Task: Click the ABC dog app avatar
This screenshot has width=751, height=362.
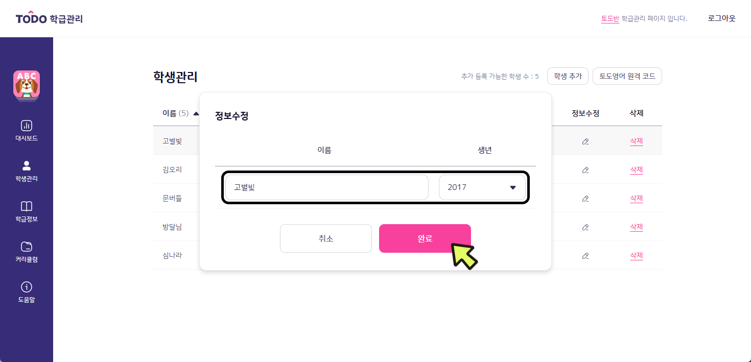Action: 27,85
